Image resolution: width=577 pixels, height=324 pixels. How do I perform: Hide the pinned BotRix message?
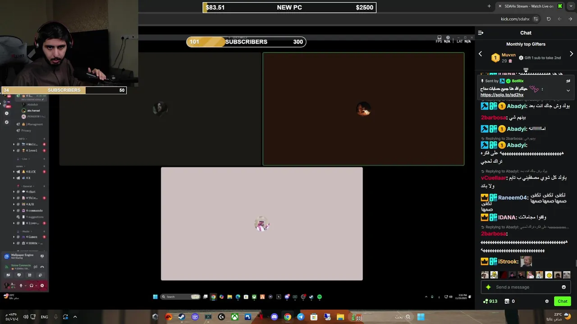point(568,81)
